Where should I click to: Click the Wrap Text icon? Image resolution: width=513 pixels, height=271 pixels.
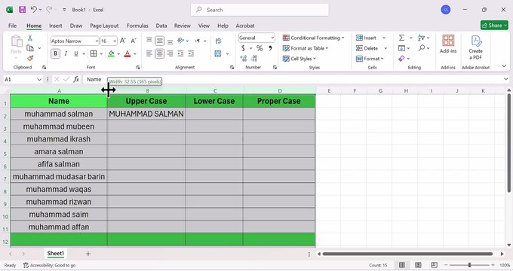click(218, 41)
